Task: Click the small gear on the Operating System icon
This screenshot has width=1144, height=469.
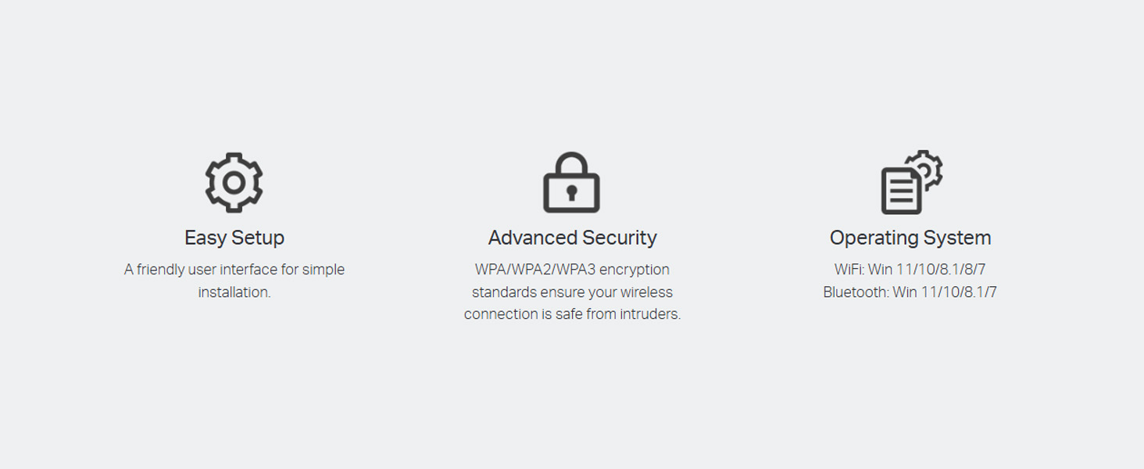Action: 925,168
